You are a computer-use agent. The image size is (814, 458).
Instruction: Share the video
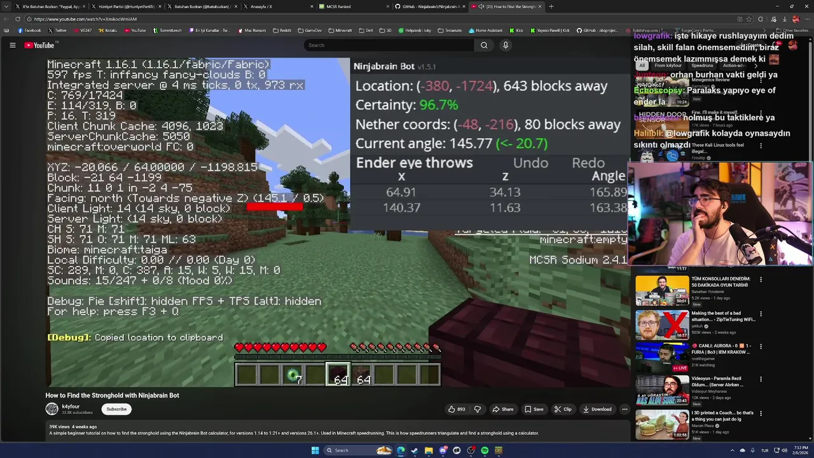[x=502, y=409]
